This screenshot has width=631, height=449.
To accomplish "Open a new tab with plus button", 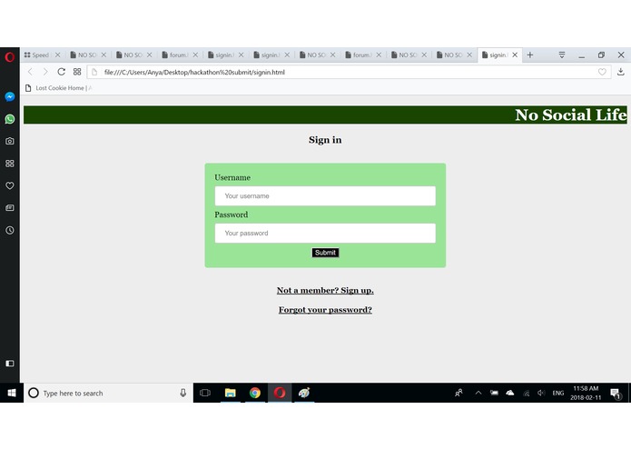I will (x=530, y=55).
